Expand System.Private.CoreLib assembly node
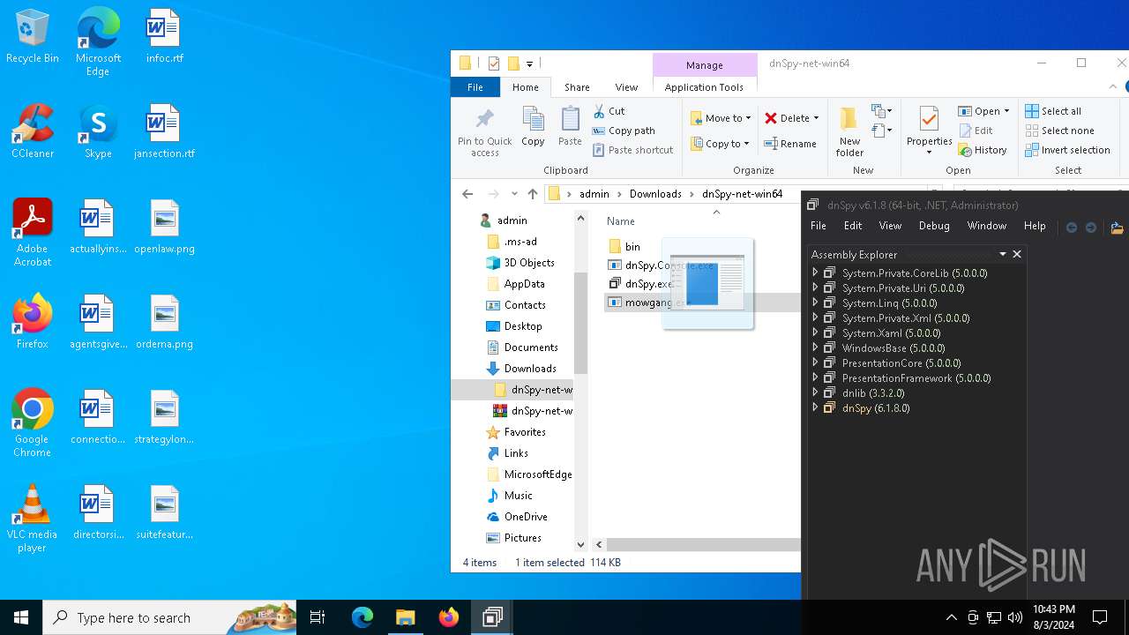Viewport: 1129px width, 635px height. [x=815, y=273]
